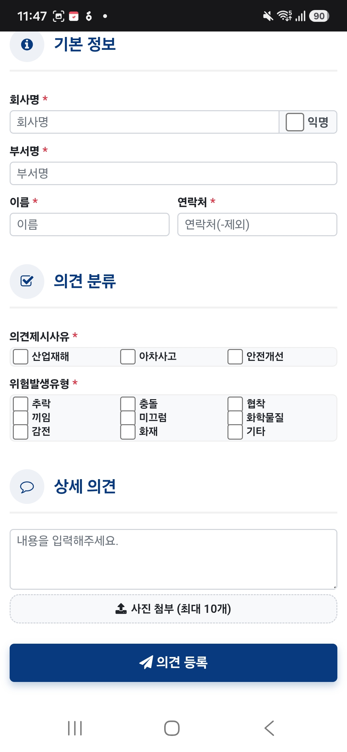The height and width of the screenshot is (752, 347).
Task: Tap the checkmark icon beside 의견 분류
Action: 27,281
